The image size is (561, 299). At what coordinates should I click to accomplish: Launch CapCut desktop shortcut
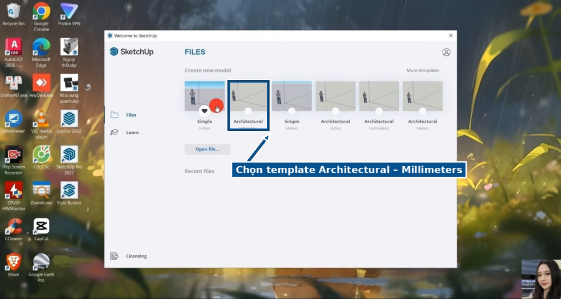tap(41, 229)
